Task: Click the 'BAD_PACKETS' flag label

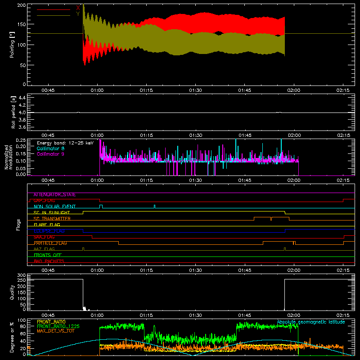Action: (x=49, y=261)
